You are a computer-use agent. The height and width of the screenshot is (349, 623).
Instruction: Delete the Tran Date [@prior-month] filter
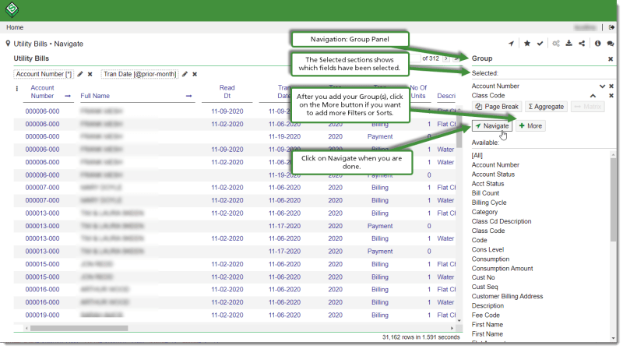(195, 74)
